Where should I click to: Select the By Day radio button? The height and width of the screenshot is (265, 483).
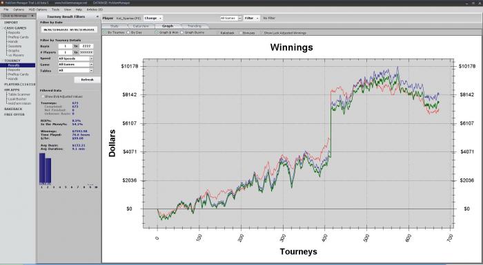tap(128, 32)
